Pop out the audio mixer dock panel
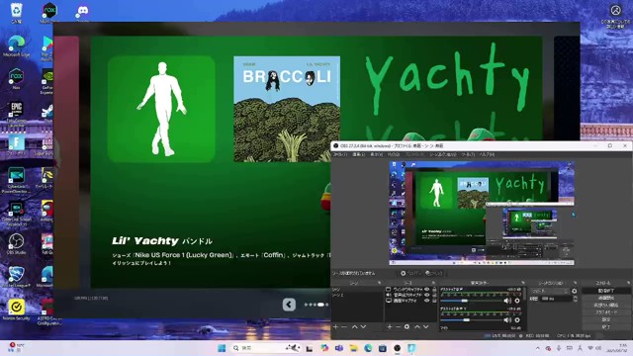 click(x=523, y=283)
